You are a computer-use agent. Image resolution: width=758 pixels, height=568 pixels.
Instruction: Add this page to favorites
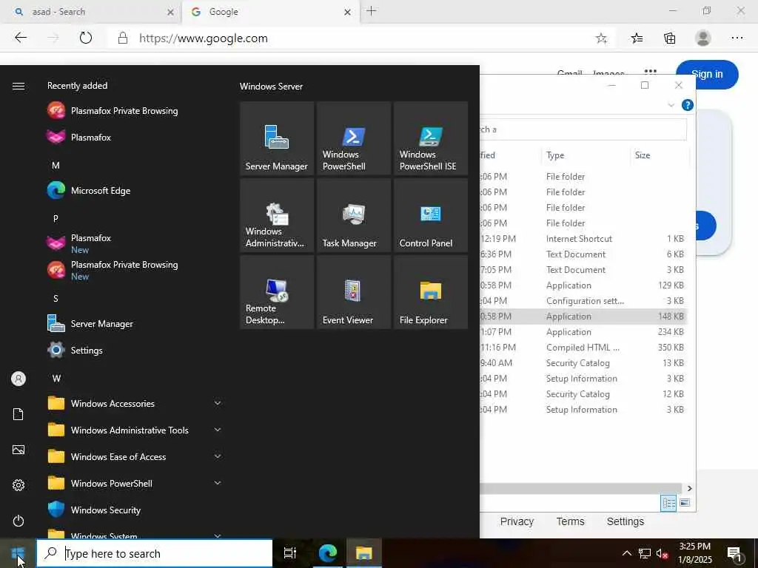pos(601,38)
